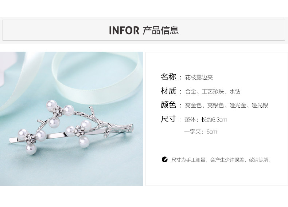288x207 pixels.
Task: Click the 一字夹：6cm size text
Action: 201,132
